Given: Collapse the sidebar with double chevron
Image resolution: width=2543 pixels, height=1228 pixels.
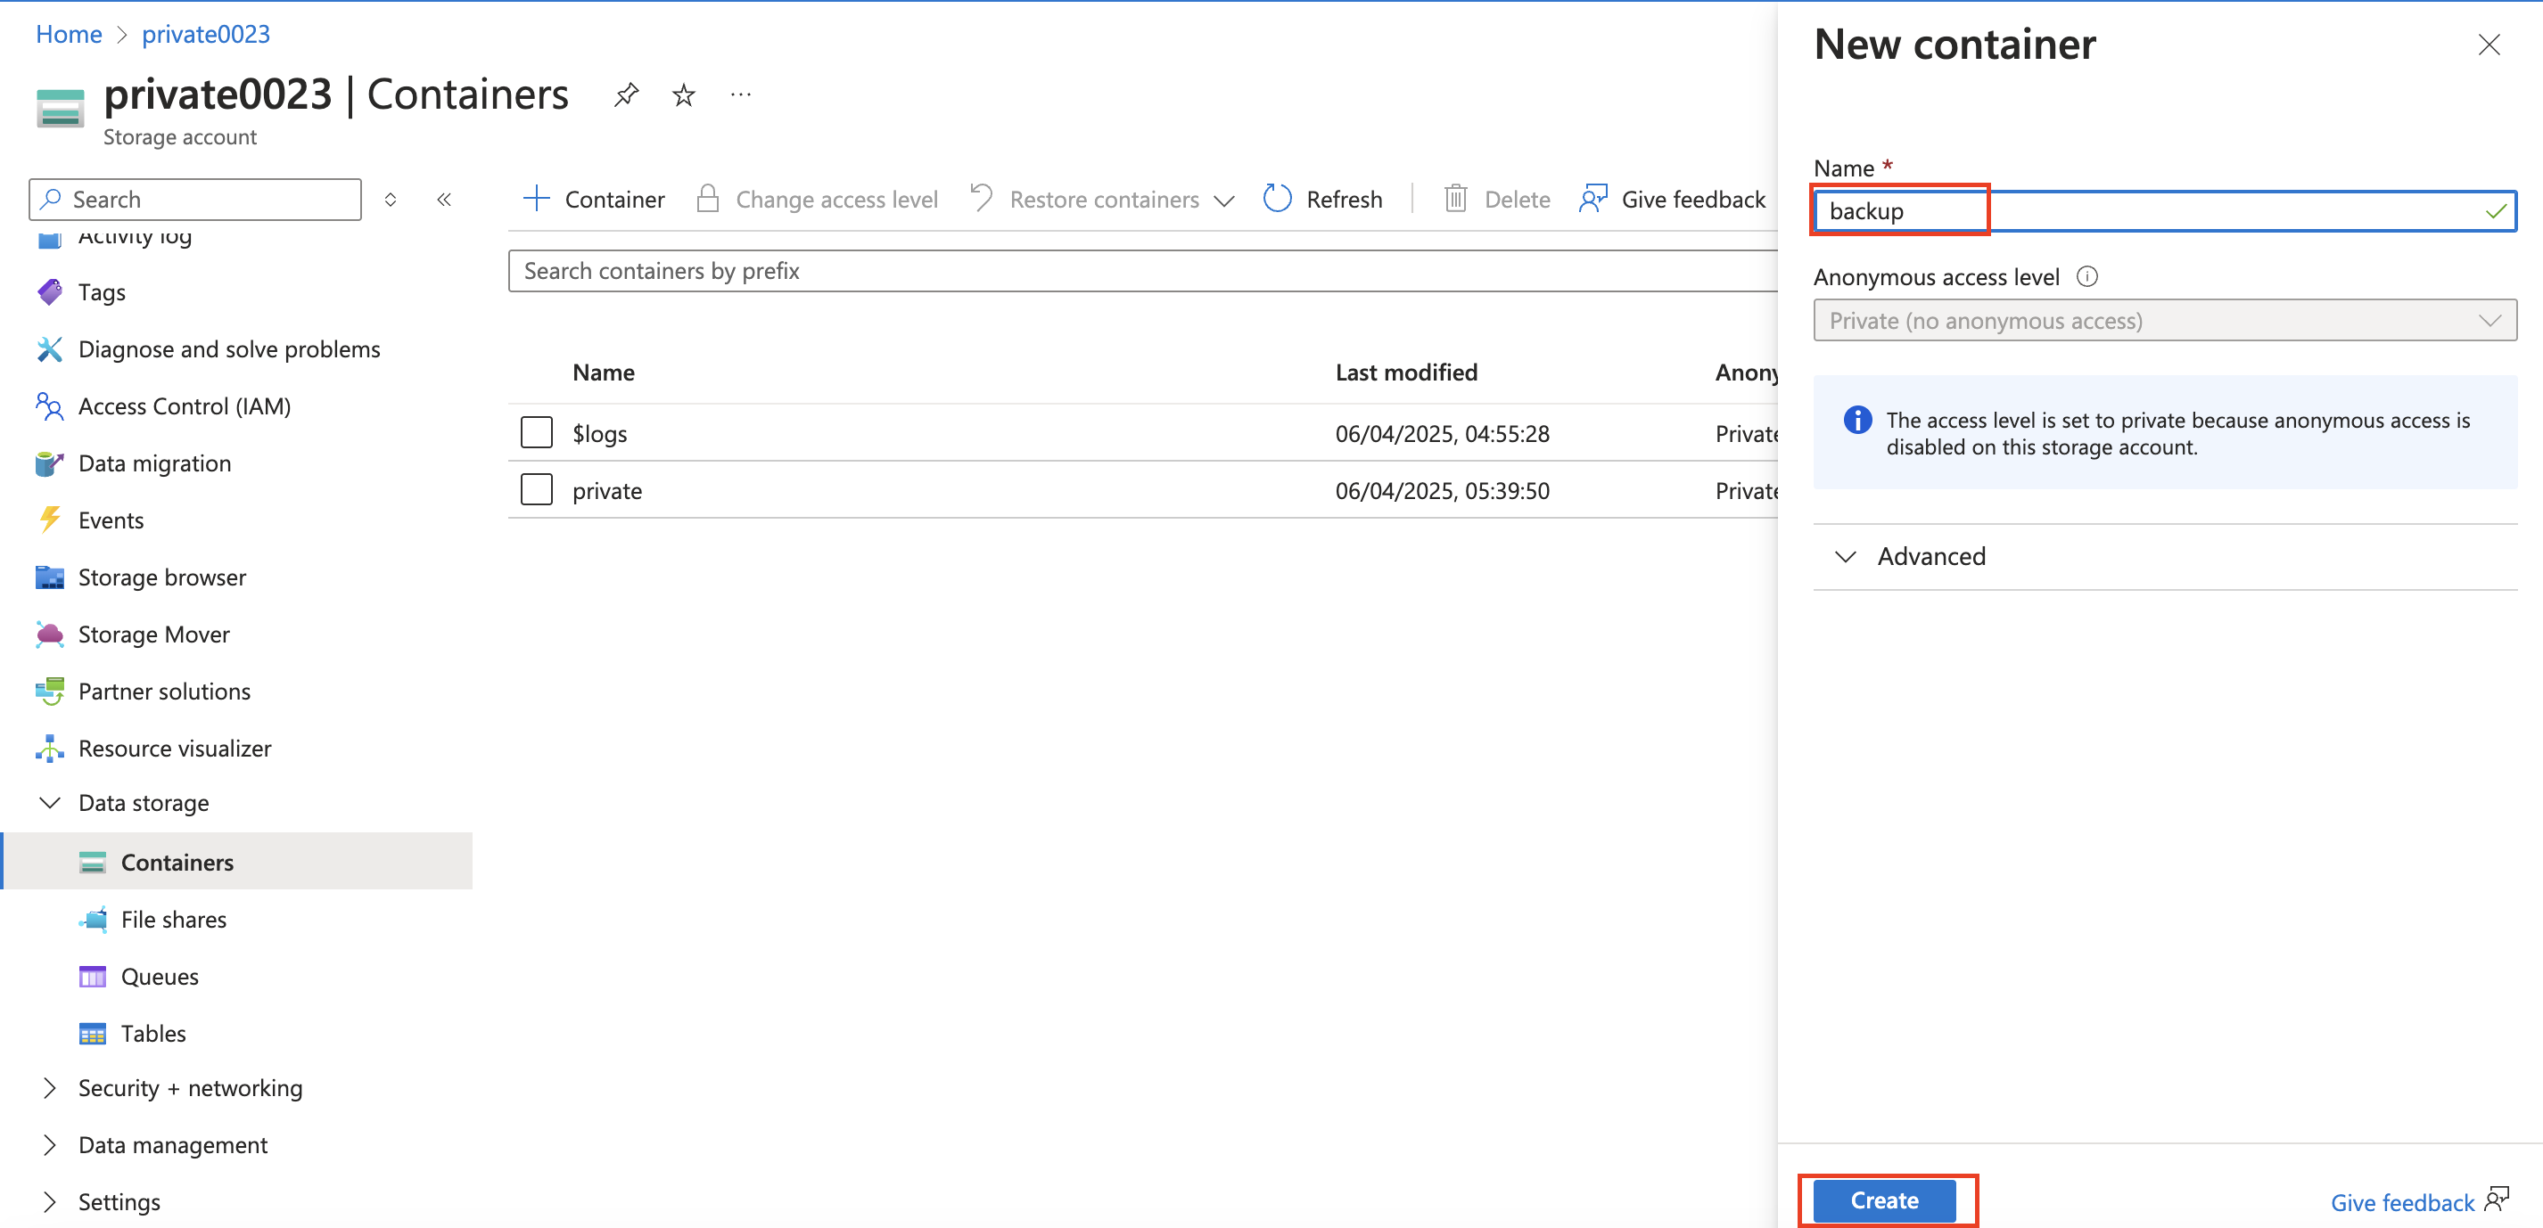Looking at the screenshot, I should 444,200.
